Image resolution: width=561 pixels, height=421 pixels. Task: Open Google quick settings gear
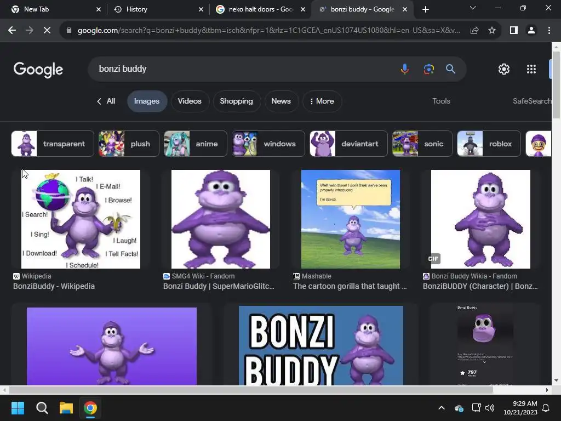[504, 69]
